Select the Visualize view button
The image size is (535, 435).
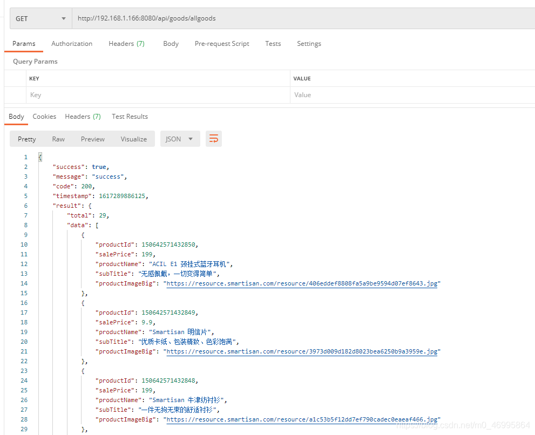(134, 139)
